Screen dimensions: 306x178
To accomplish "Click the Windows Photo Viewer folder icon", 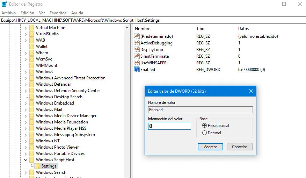I will 32,147.
